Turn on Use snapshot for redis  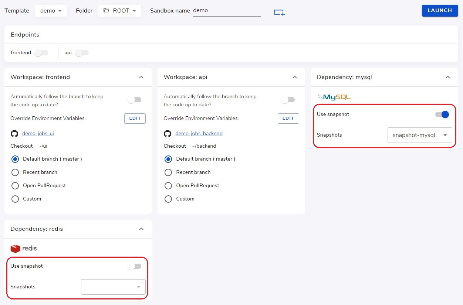tap(134, 266)
